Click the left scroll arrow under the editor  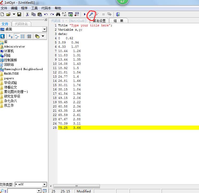[51, 186]
